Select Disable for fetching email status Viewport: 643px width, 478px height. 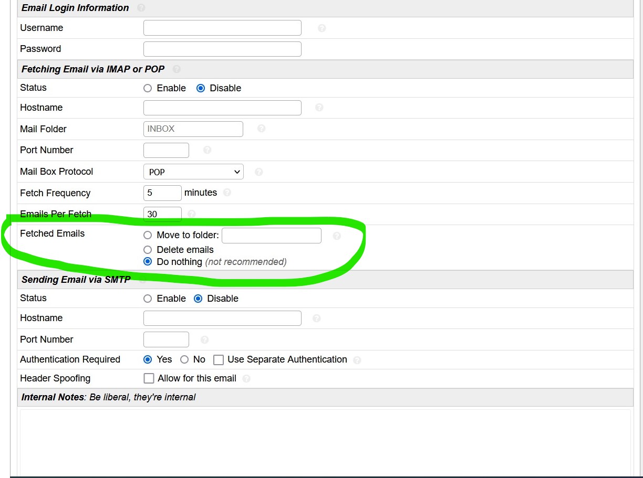click(200, 88)
